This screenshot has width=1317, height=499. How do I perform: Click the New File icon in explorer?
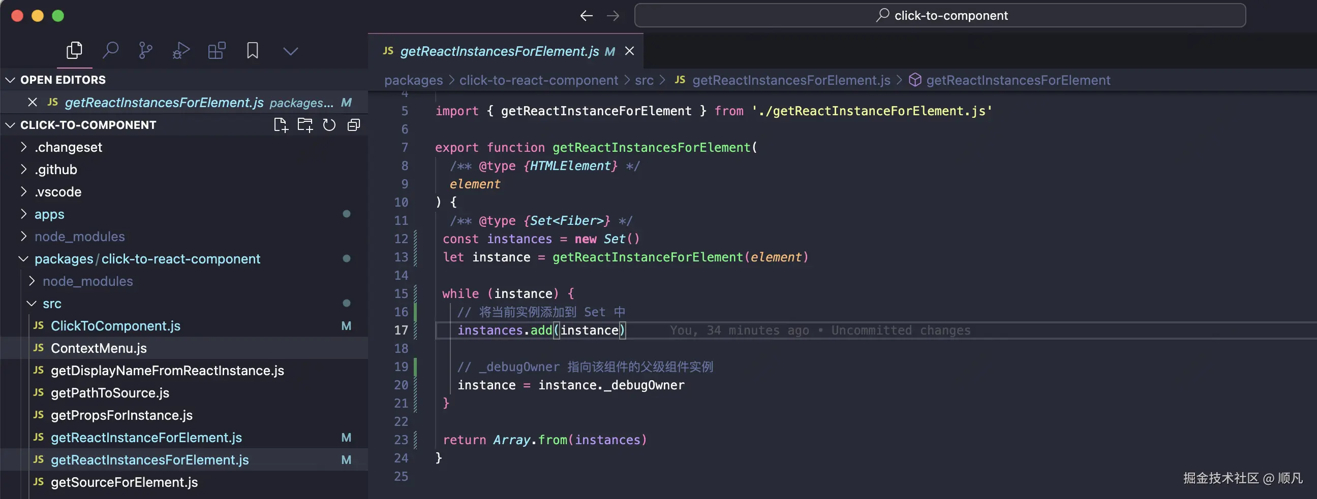tap(281, 125)
